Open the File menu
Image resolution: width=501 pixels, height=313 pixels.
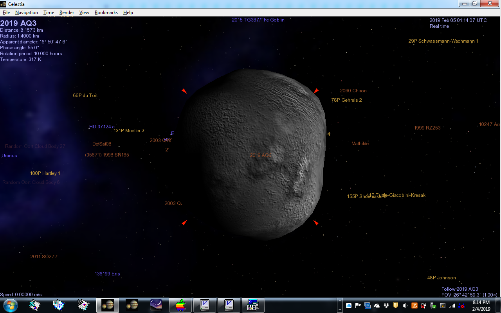coord(6,13)
